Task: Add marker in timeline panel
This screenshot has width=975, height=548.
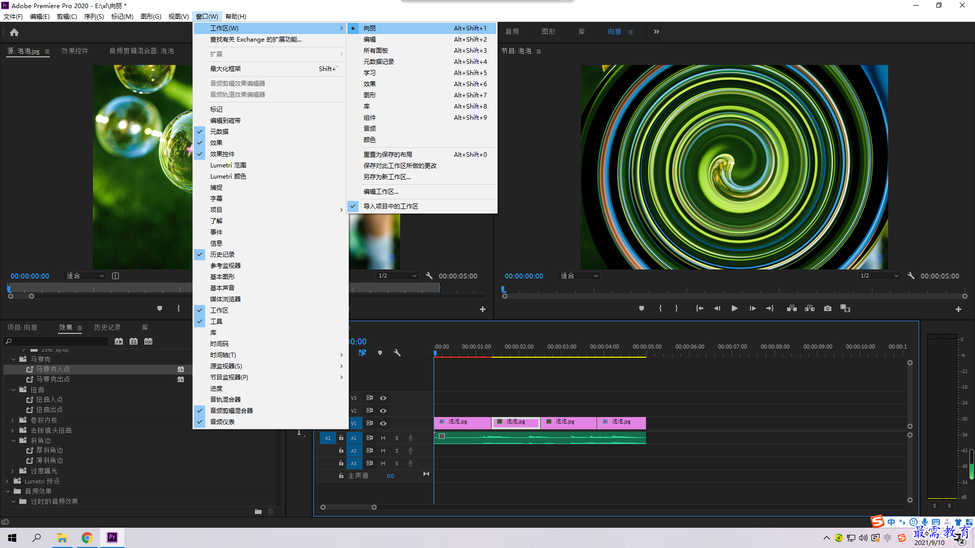Action: coord(380,353)
